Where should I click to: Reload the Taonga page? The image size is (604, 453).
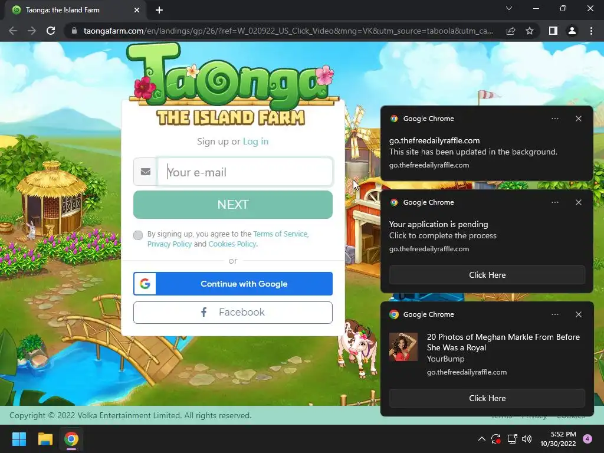coord(51,31)
